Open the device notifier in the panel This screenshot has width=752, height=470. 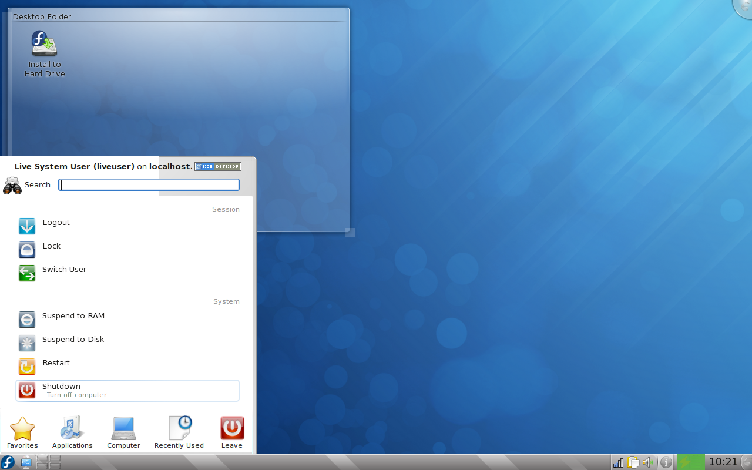coord(26,462)
